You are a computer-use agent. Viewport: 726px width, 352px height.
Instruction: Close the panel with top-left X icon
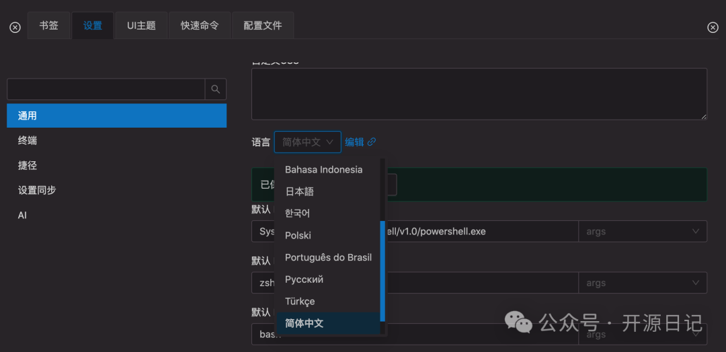click(15, 28)
